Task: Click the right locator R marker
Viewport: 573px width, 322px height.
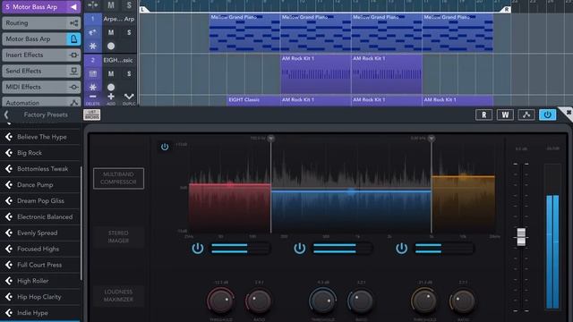Action: (x=507, y=10)
